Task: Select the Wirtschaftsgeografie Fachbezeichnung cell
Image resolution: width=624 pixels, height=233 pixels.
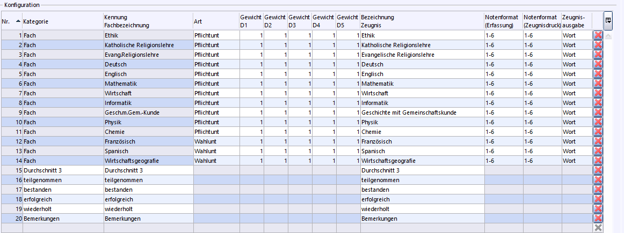Action: (148, 161)
